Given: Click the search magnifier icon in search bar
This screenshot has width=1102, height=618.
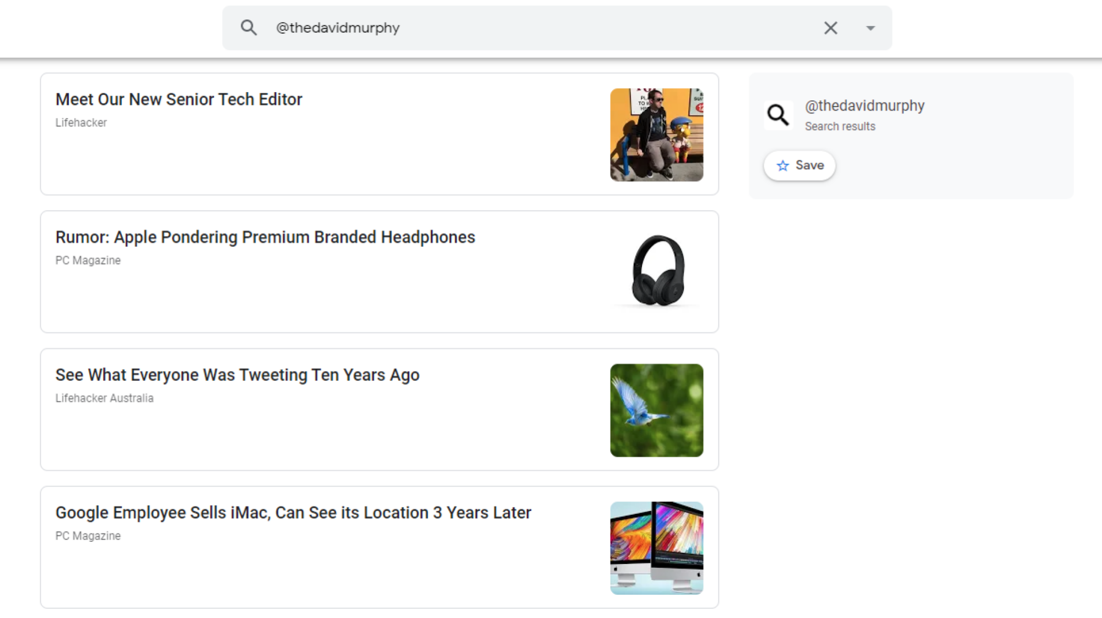Looking at the screenshot, I should (x=249, y=28).
